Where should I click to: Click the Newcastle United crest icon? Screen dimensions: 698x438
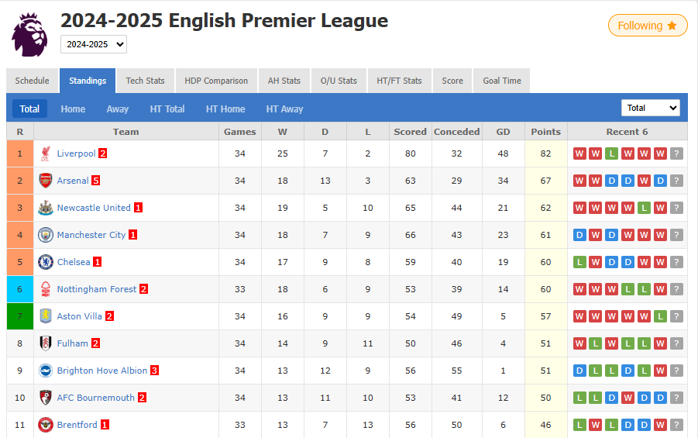(x=46, y=208)
